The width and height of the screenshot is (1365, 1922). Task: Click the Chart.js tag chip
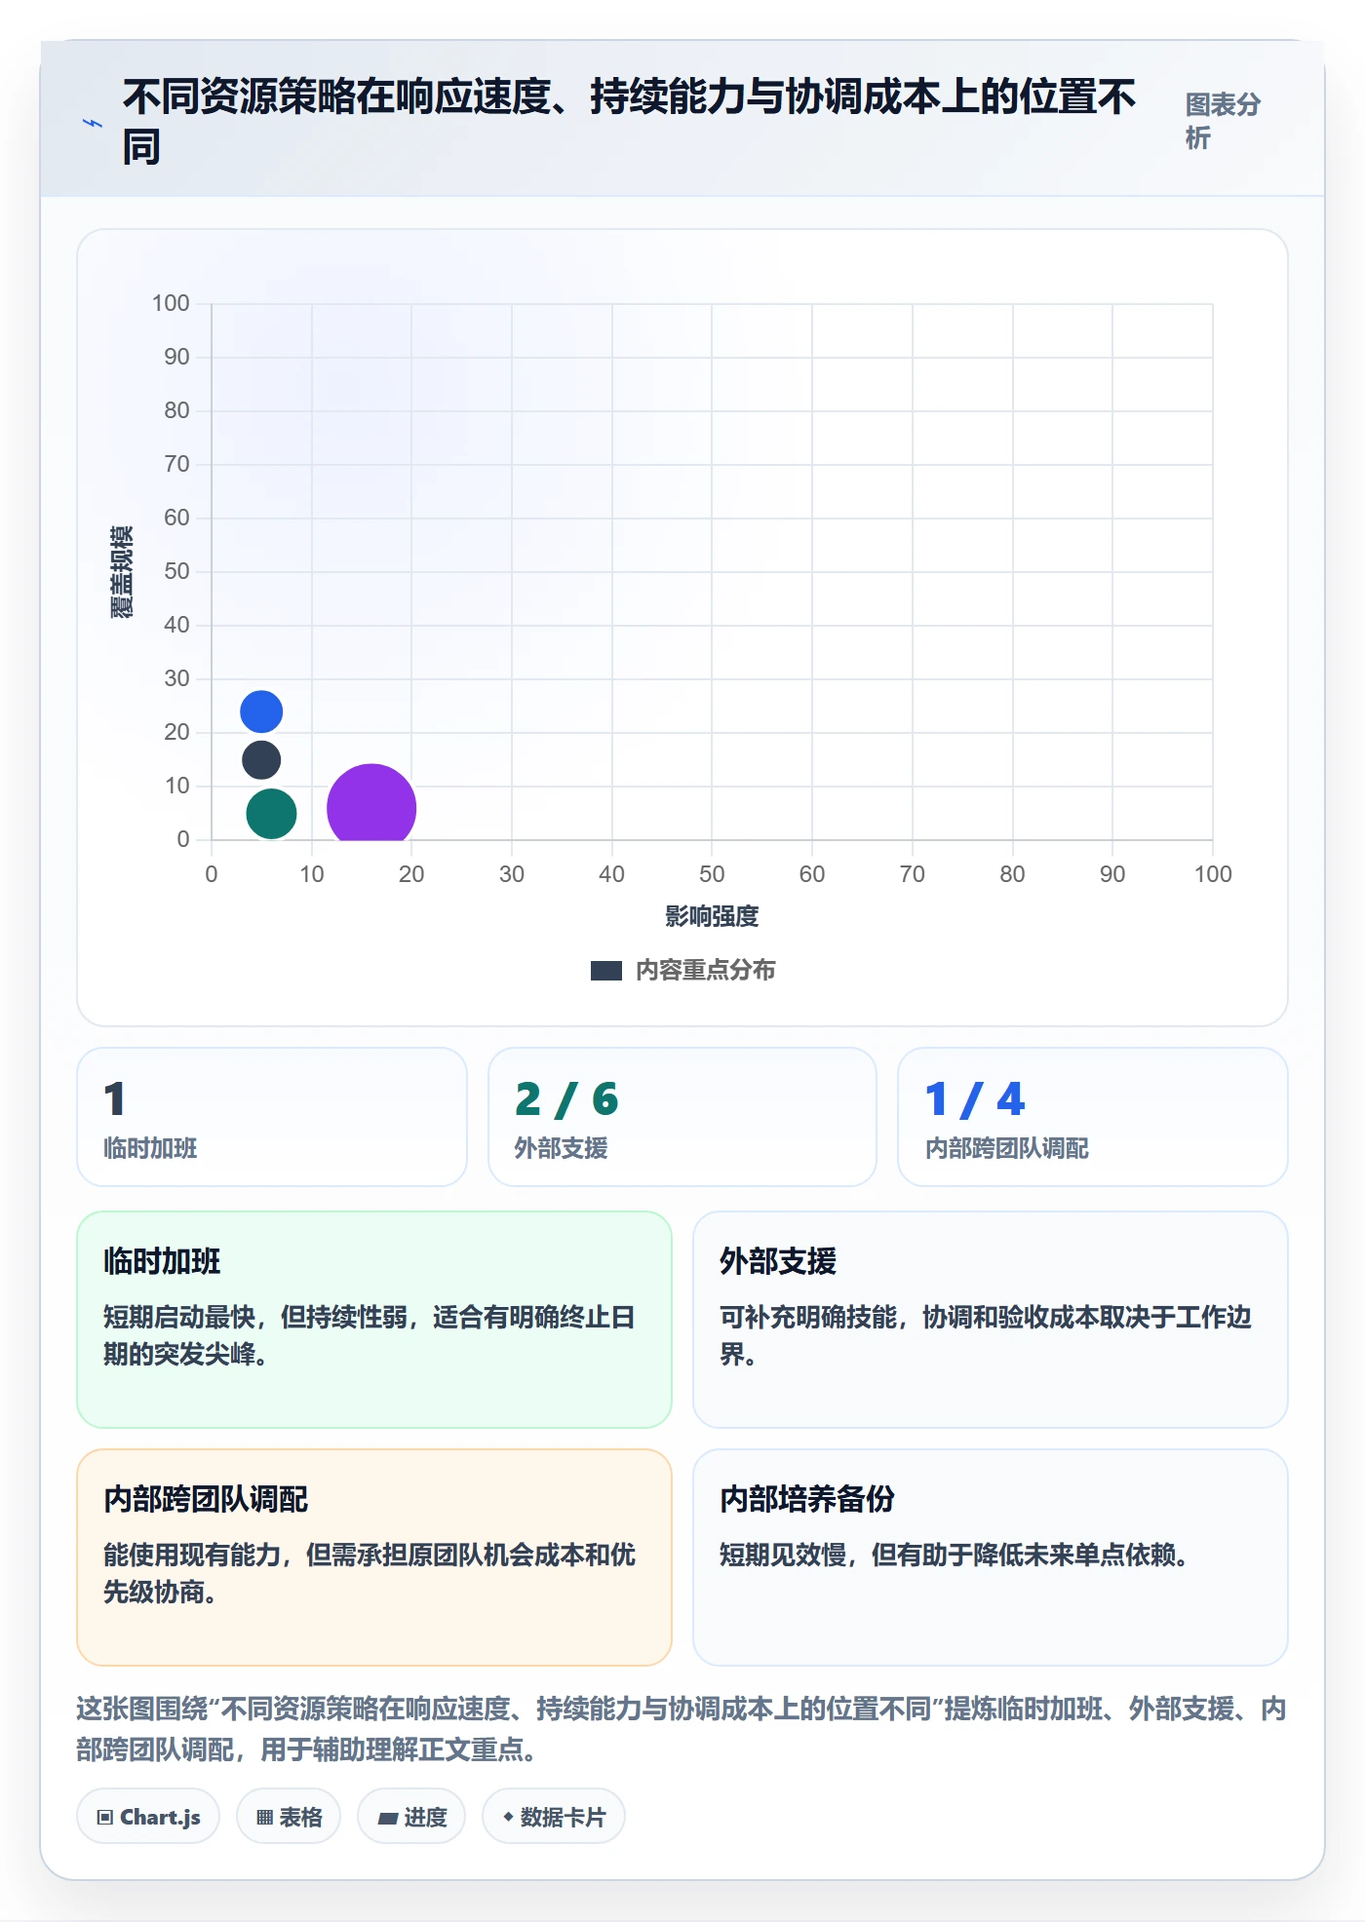click(148, 1817)
